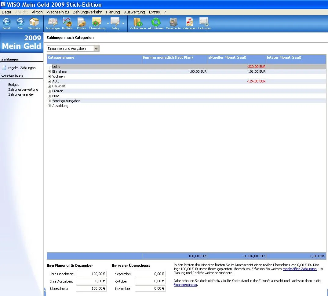
Task: Go to Zahlungskalender in the sidebar
Action: click(x=21, y=94)
